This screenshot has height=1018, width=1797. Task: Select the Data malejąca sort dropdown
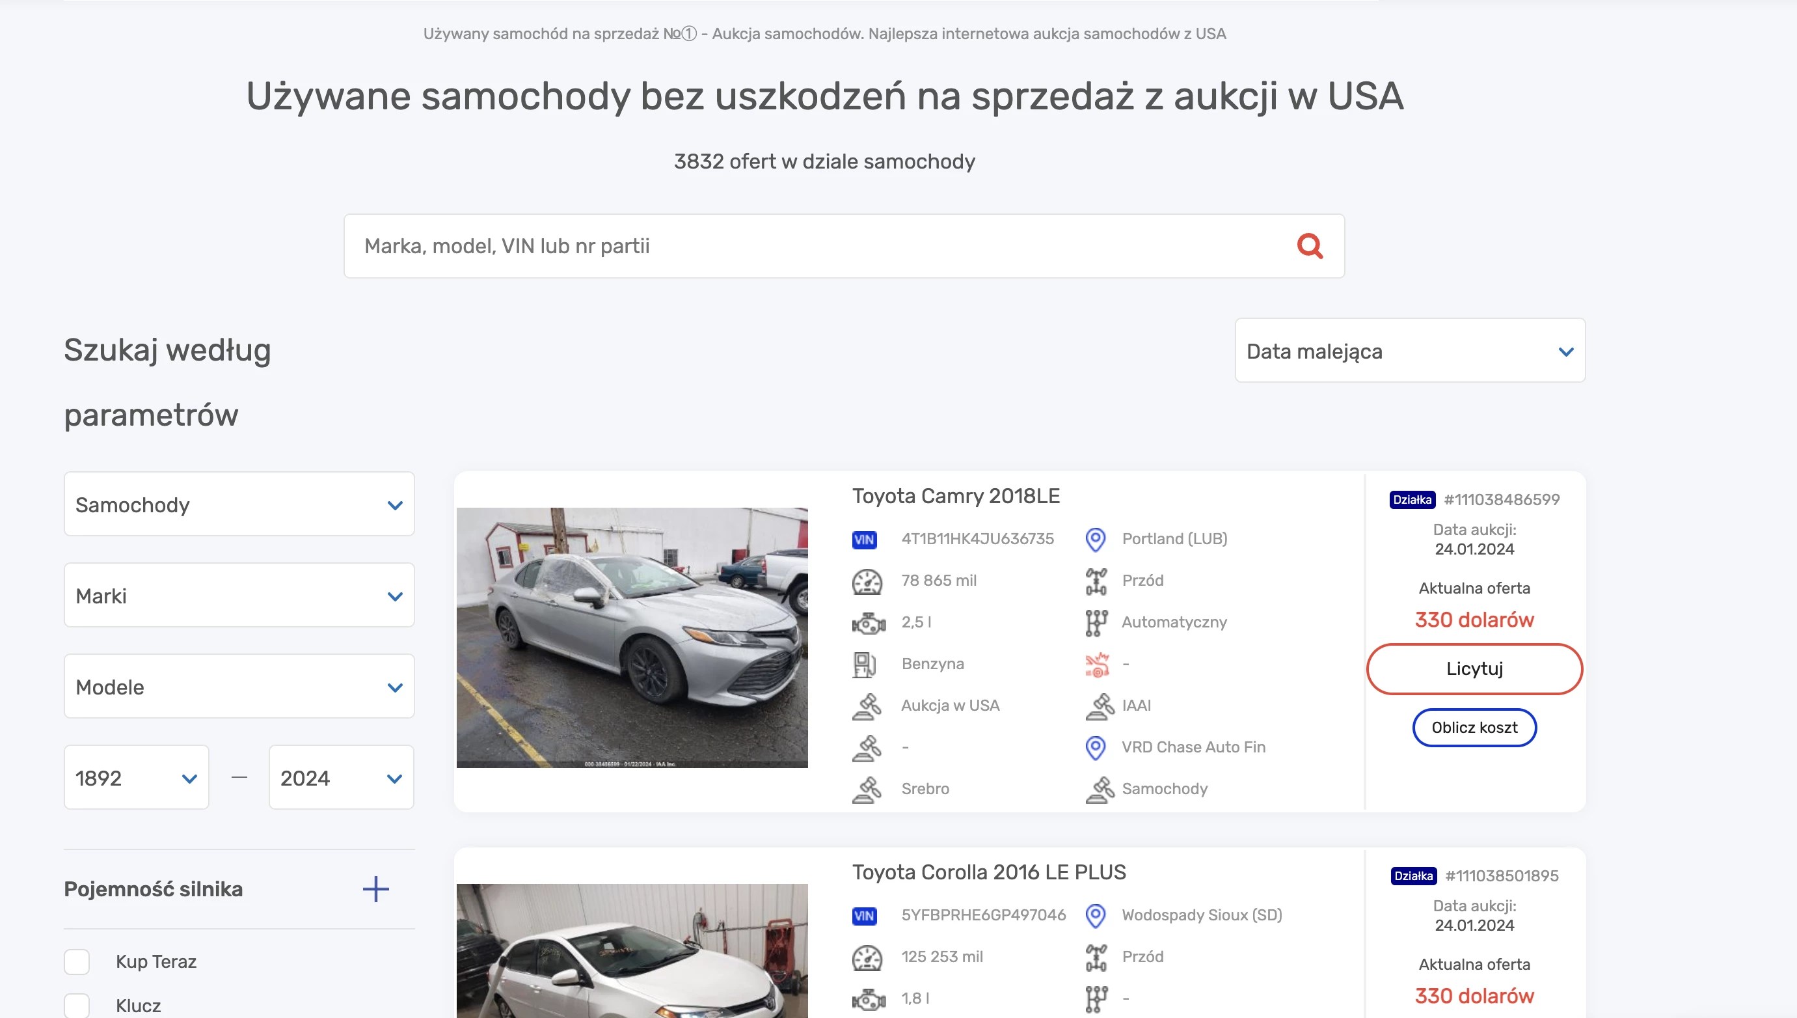pyautogui.click(x=1409, y=351)
